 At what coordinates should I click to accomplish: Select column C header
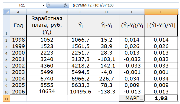coord(81,12)
